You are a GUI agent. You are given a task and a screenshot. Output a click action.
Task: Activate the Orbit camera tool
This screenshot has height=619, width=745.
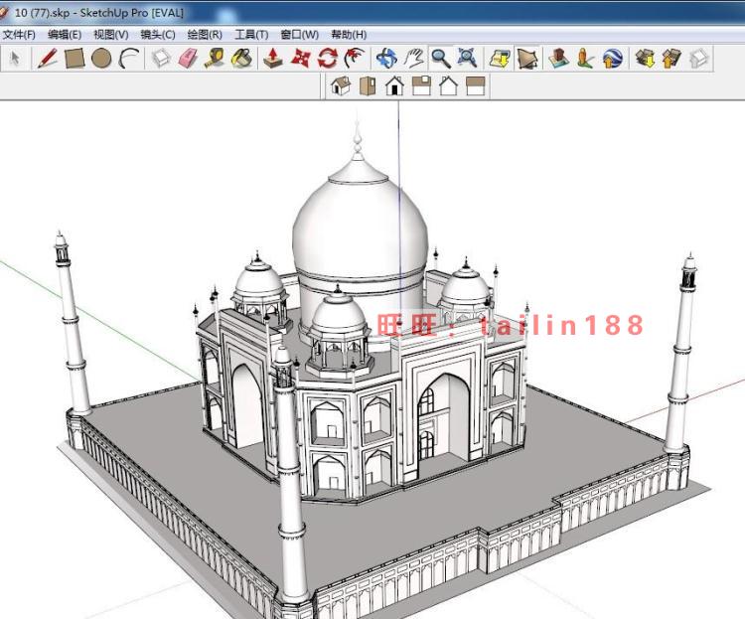tap(386, 59)
